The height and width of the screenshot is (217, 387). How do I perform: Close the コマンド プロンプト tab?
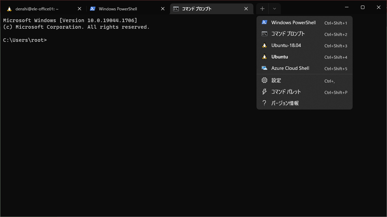246,9
